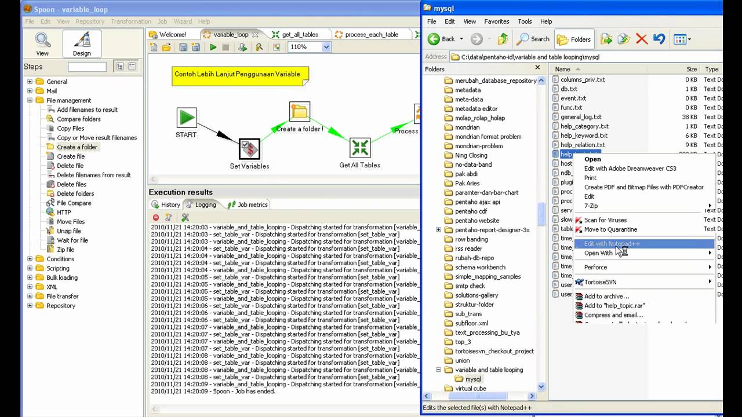Select the Create a folder entry on canvas
The width and height of the screenshot is (742, 417).
point(300,112)
